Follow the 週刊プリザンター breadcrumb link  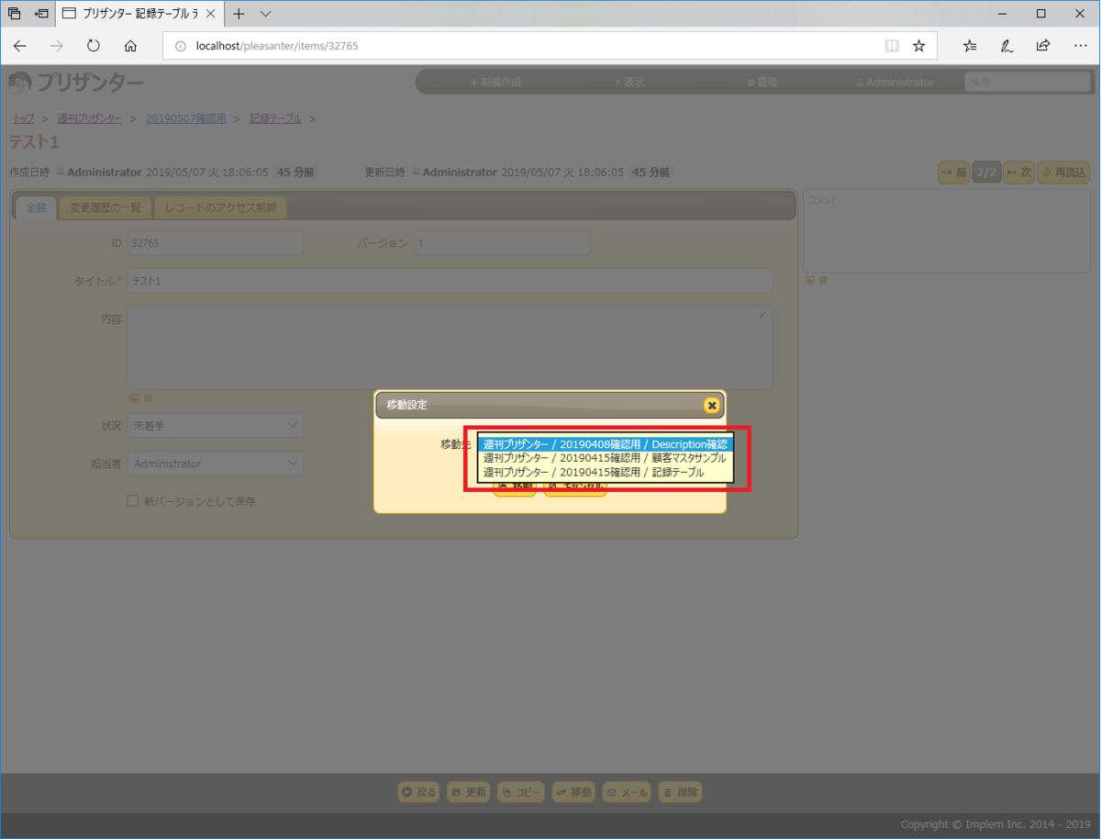pos(89,118)
